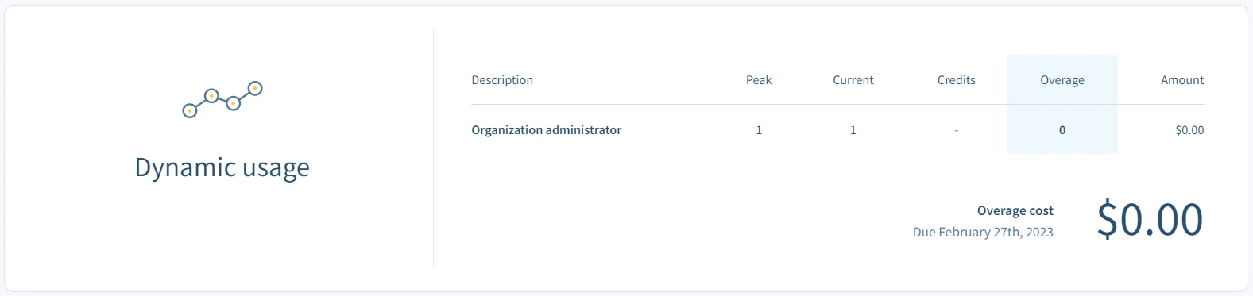Click the Dynamic usage line chart icon
1253x296 pixels.
click(222, 100)
